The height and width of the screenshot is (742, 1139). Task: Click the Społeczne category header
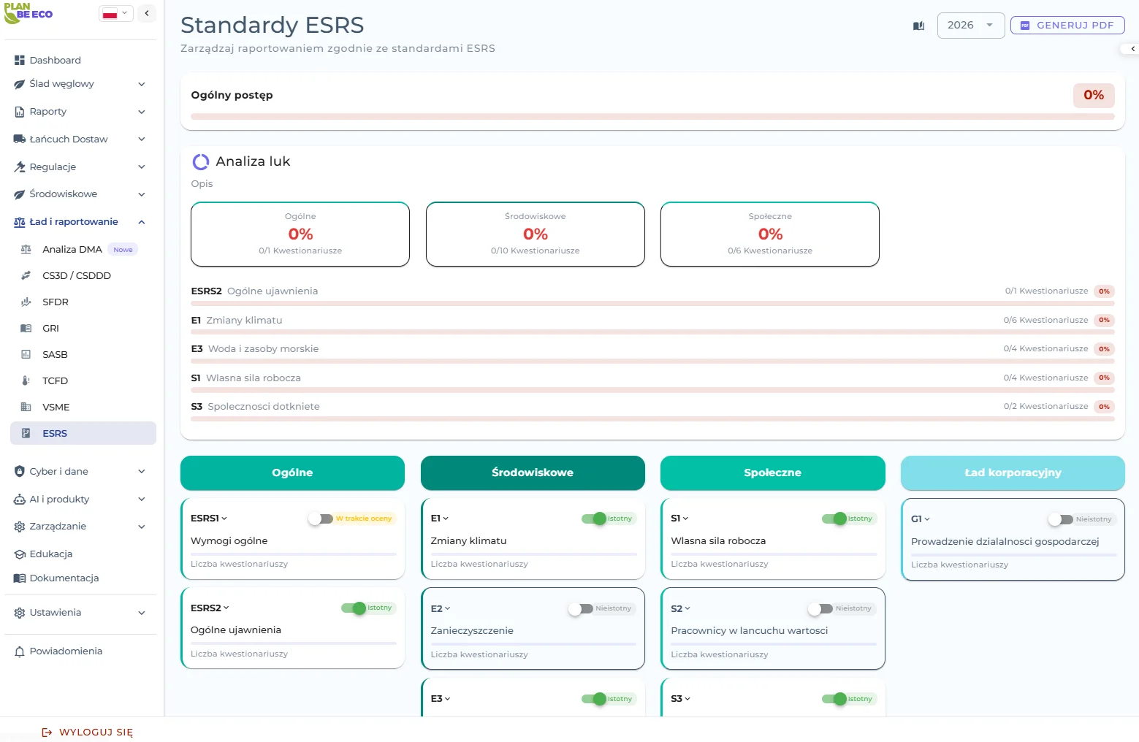tap(772, 473)
